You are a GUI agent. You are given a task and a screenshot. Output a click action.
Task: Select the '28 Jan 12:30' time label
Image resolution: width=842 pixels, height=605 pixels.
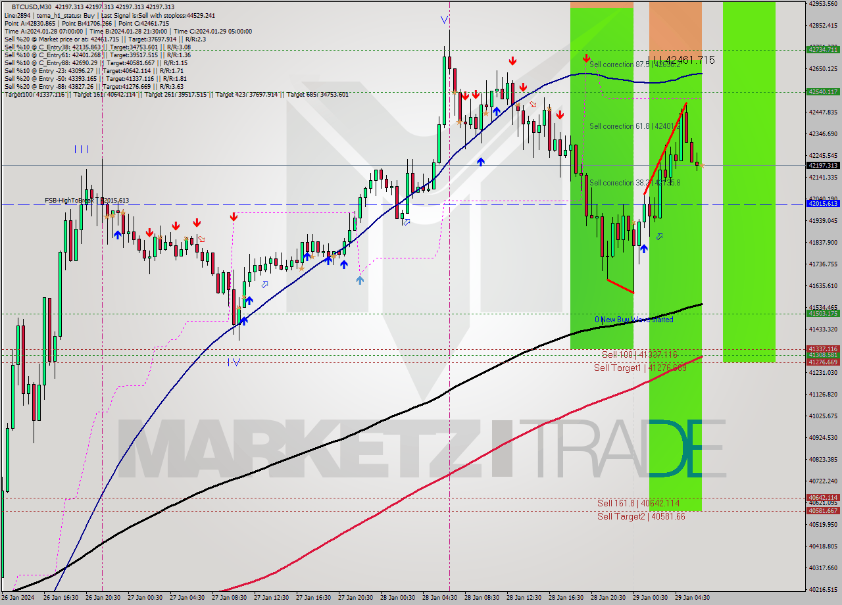[x=524, y=598]
